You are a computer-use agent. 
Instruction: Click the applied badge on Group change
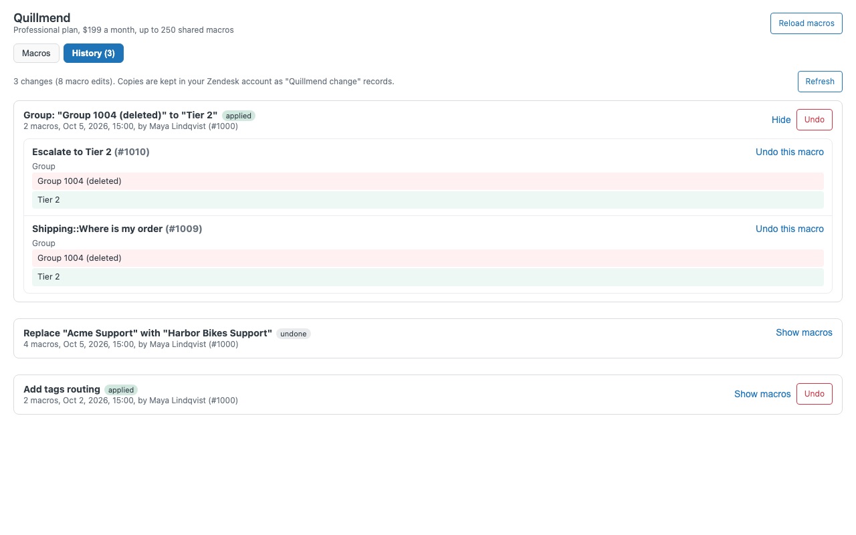pyautogui.click(x=239, y=116)
